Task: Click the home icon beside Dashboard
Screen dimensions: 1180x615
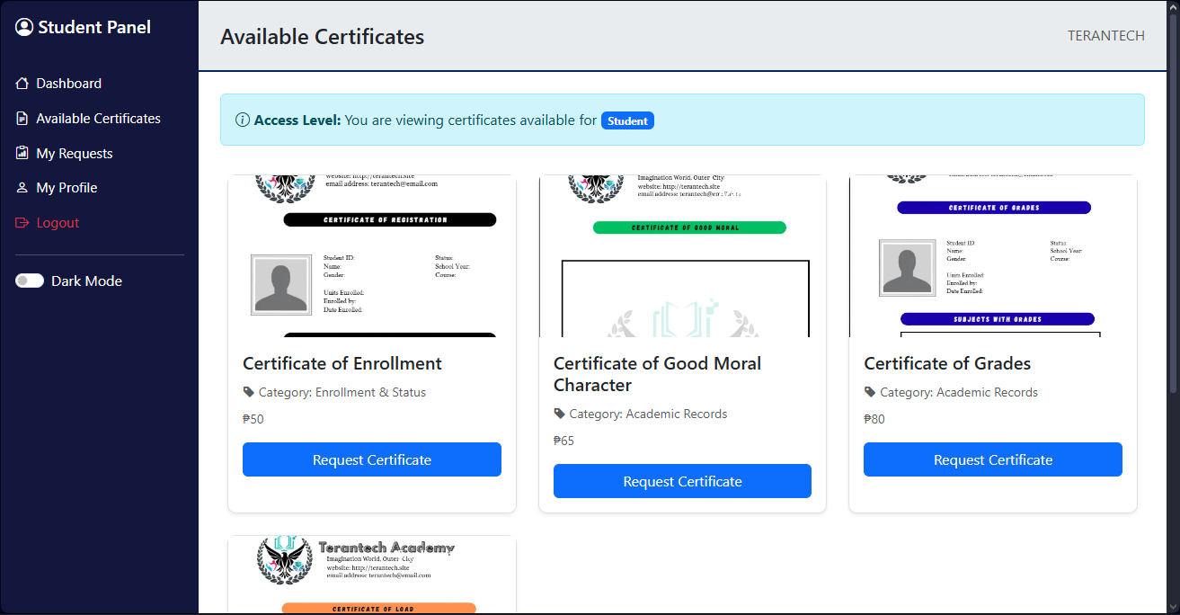Action: tap(22, 83)
